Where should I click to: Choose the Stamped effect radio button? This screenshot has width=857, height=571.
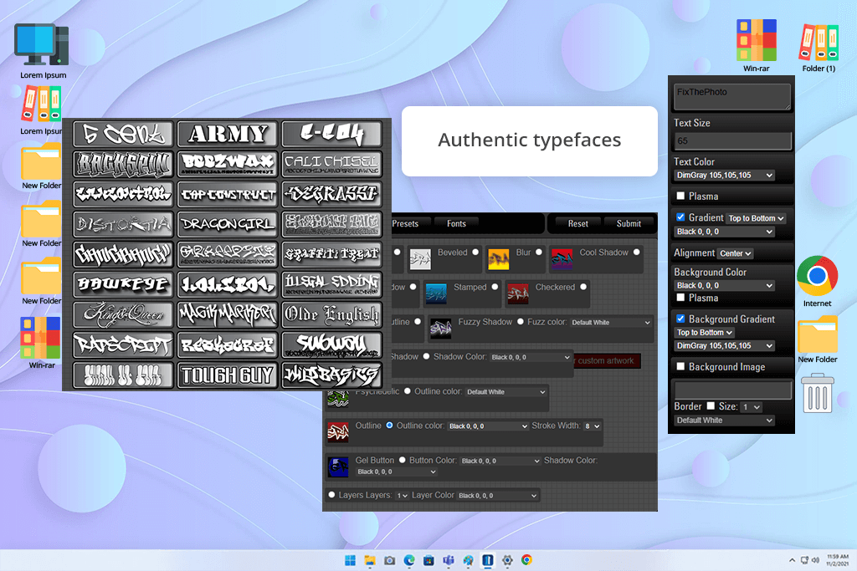pos(495,287)
